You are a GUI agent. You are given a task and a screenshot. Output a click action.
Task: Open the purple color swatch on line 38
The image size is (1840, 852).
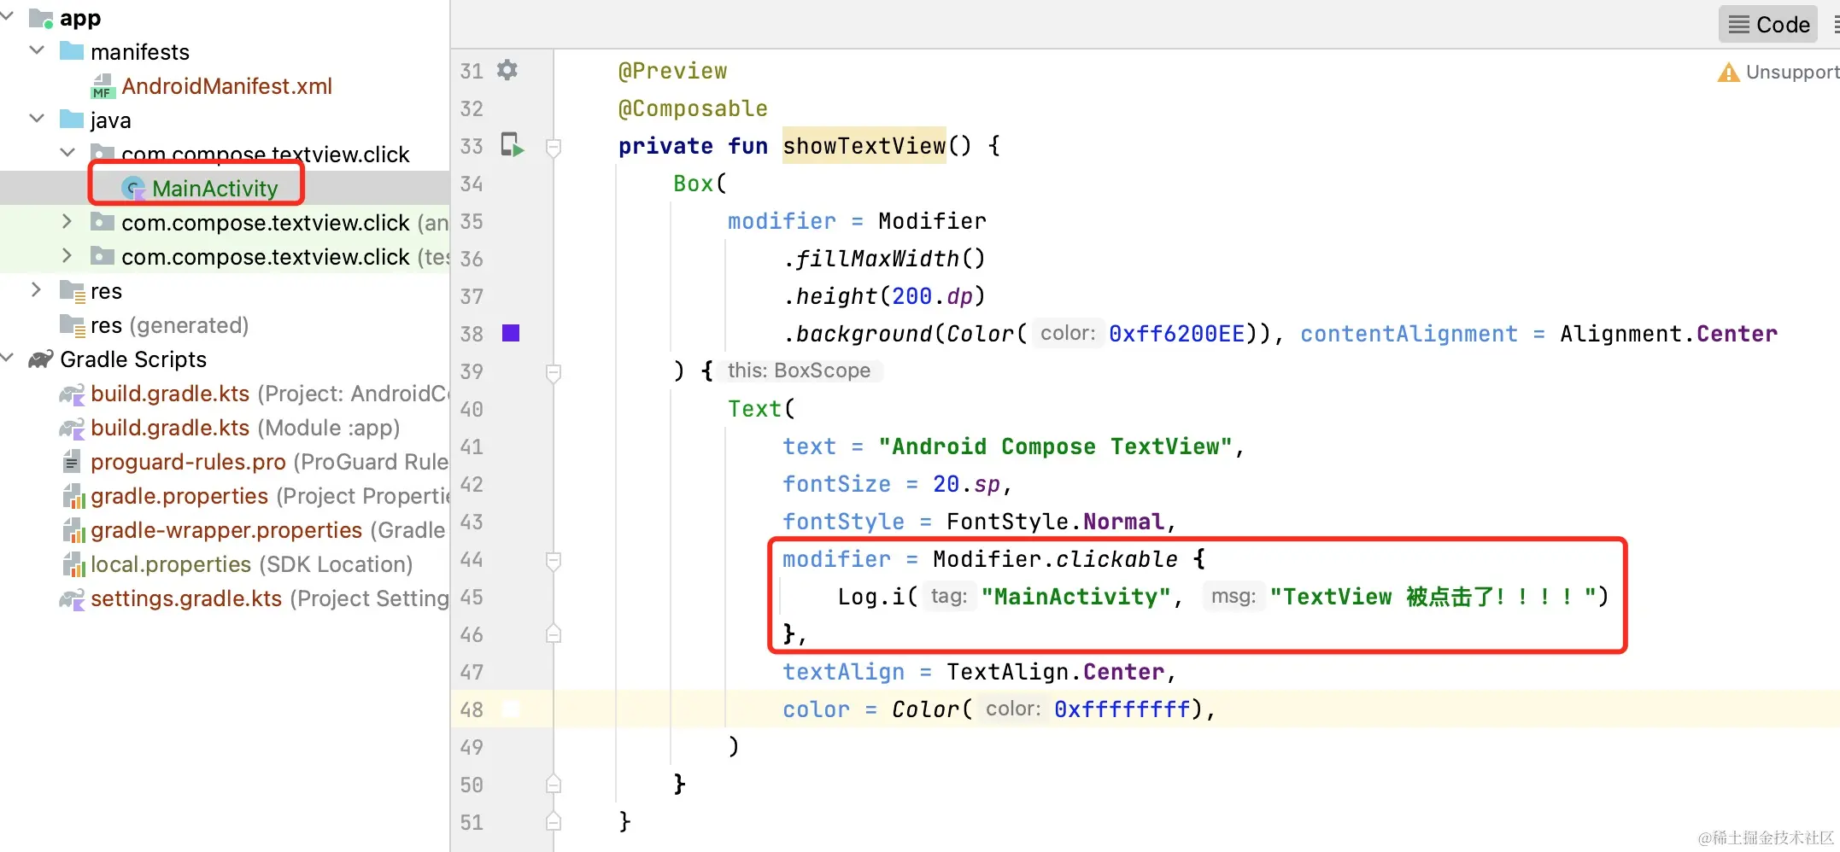click(511, 333)
